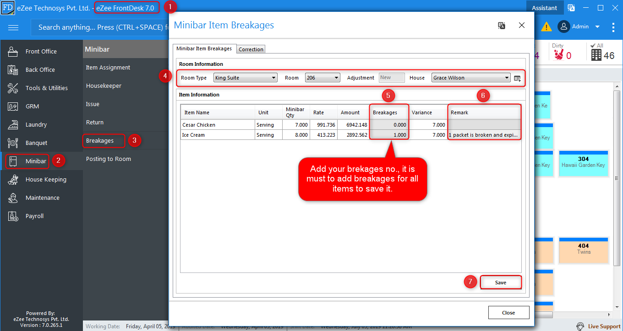This screenshot has height=331, width=623.
Task: Expand the Admin account dropdown arrow
Action: pos(597,27)
